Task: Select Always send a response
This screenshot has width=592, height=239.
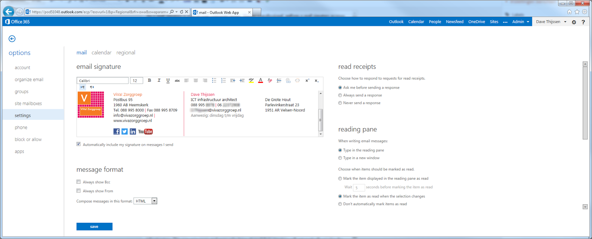Action: point(340,95)
